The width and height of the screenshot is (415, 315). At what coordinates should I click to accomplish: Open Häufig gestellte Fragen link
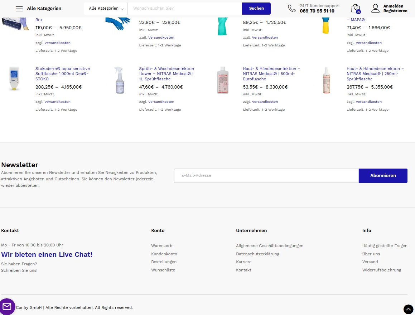coord(385,246)
